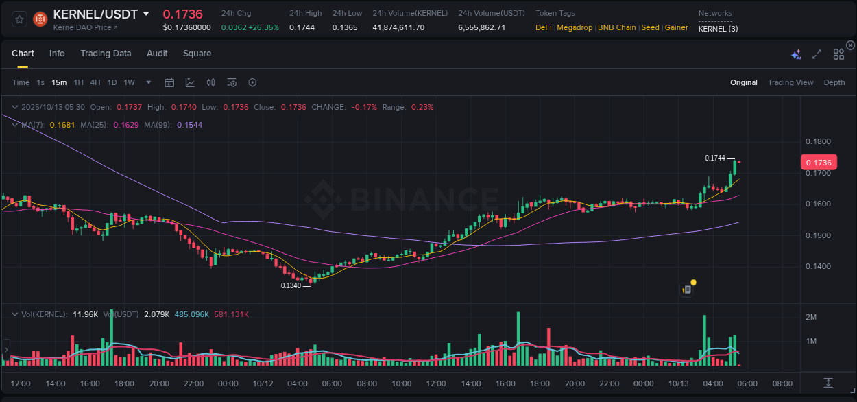Image resolution: width=857 pixels, height=402 pixels.
Task: Expand the moving averages row chevron
Action: pos(14,125)
